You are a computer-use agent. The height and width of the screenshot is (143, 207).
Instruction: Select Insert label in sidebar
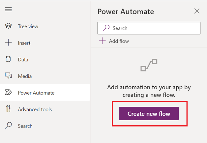click(x=24, y=43)
